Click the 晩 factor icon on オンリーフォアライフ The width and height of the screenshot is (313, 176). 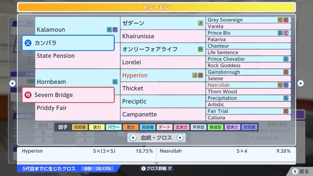tap(201, 49)
